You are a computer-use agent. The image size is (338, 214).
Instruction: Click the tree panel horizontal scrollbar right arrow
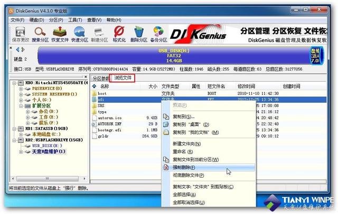tap(84, 179)
